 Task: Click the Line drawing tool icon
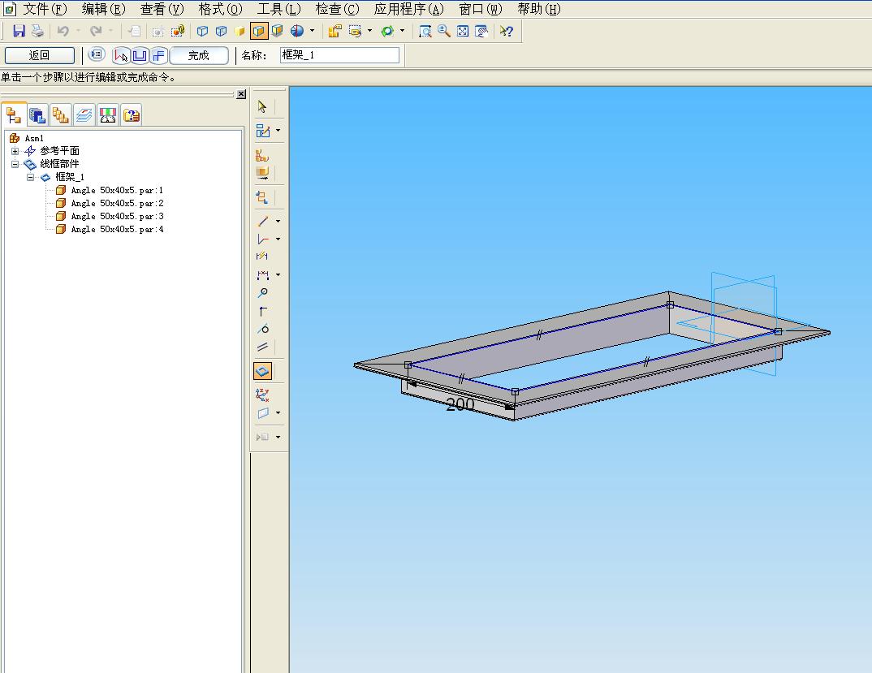pyautogui.click(x=262, y=221)
